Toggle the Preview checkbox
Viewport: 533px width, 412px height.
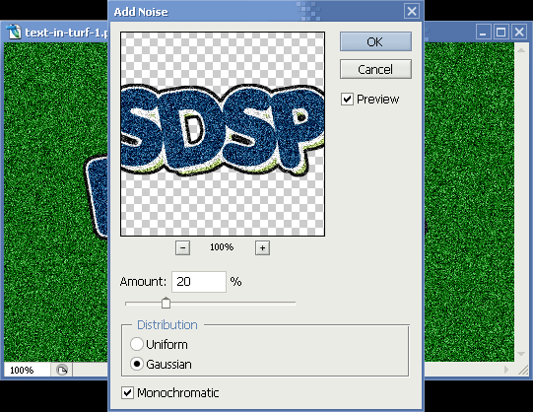(347, 100)
